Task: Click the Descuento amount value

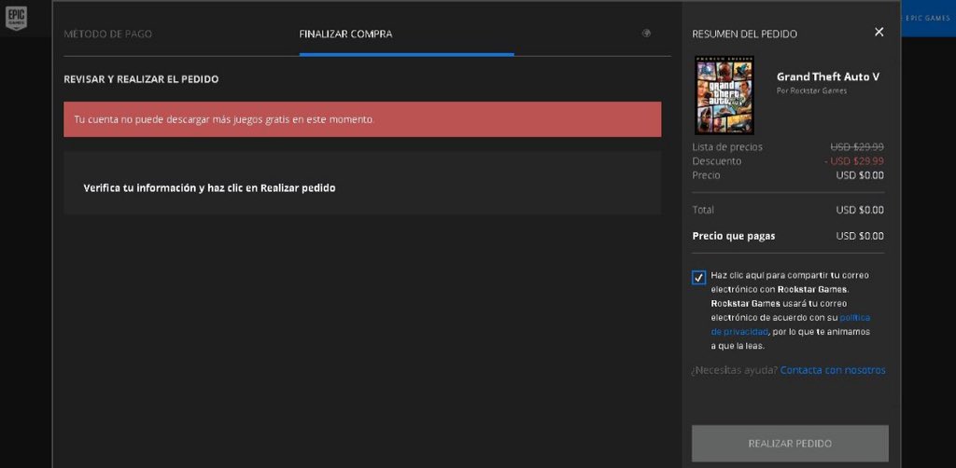Action: click(x=853, y=161)
